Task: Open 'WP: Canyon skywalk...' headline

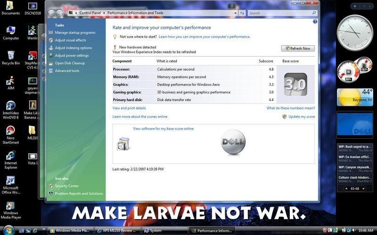Action: tap(355, 169)
